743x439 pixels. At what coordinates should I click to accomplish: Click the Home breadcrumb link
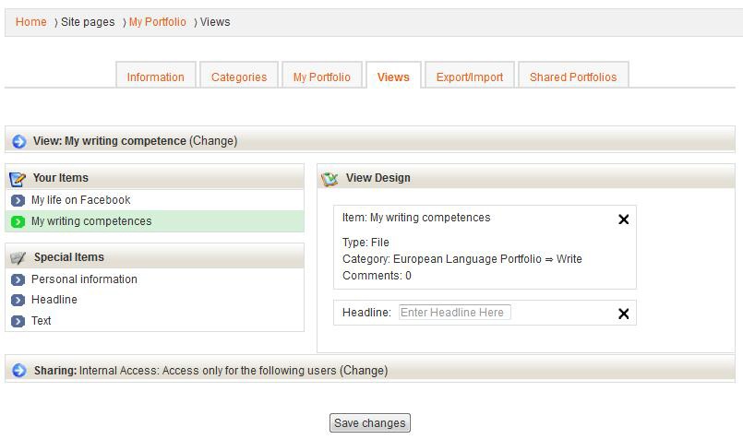[x=30, y=22]
